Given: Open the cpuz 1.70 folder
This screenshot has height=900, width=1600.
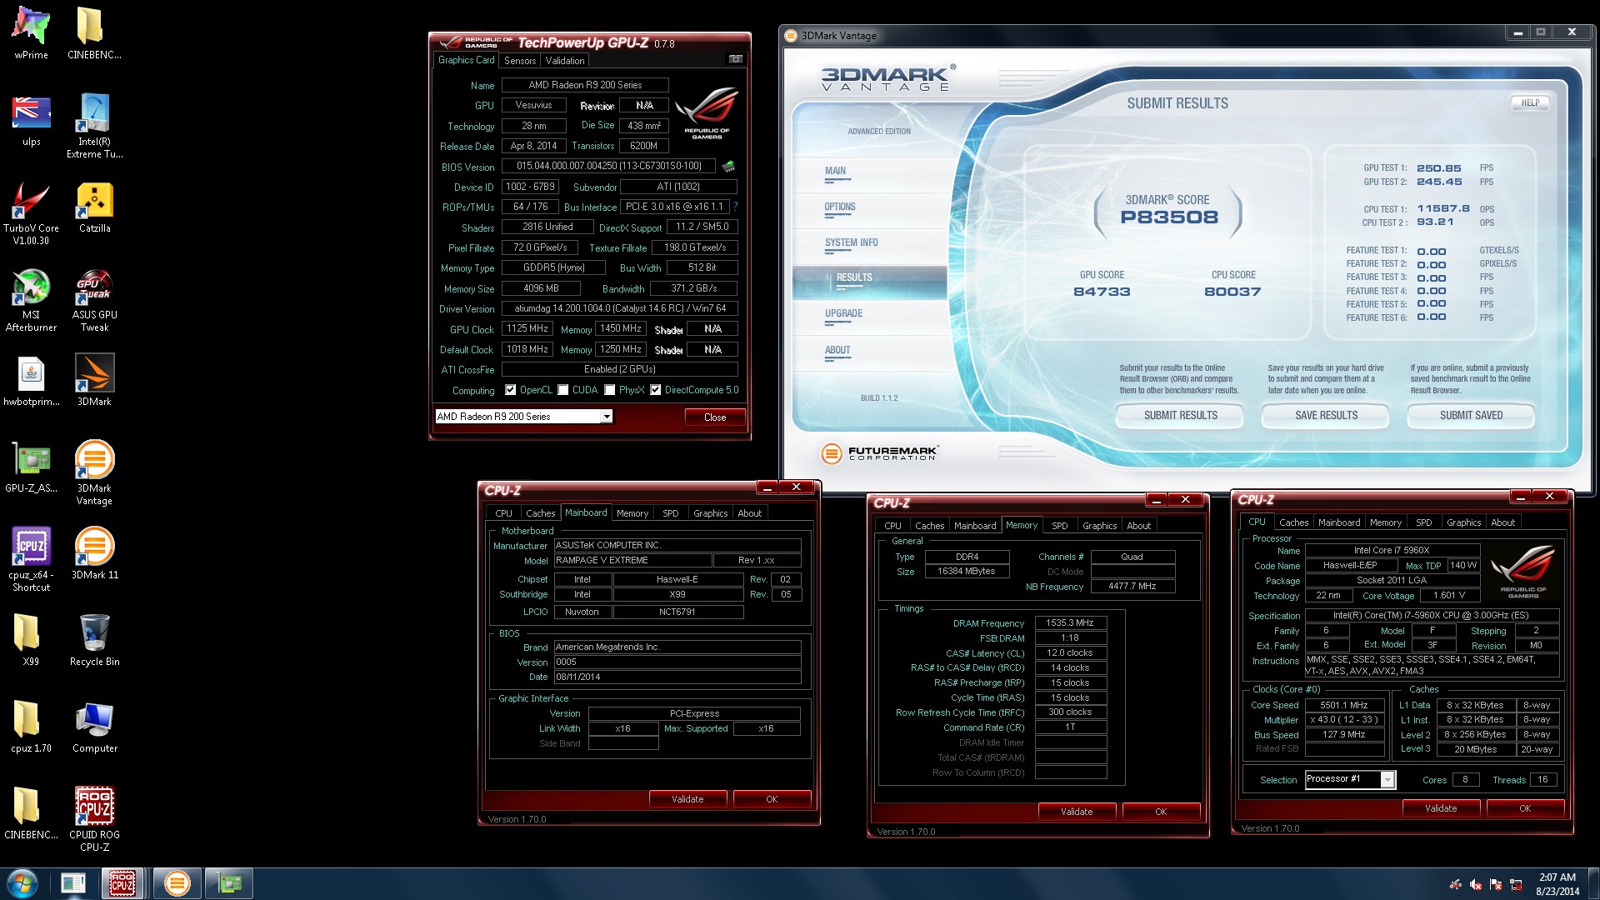Looking at the screenshot, I should 32,727.
